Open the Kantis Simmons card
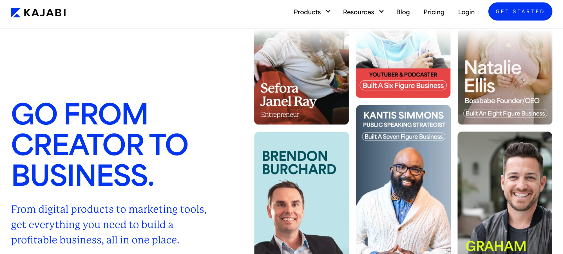The height and width of the screenshot is (254, 563). coord(403,180)
